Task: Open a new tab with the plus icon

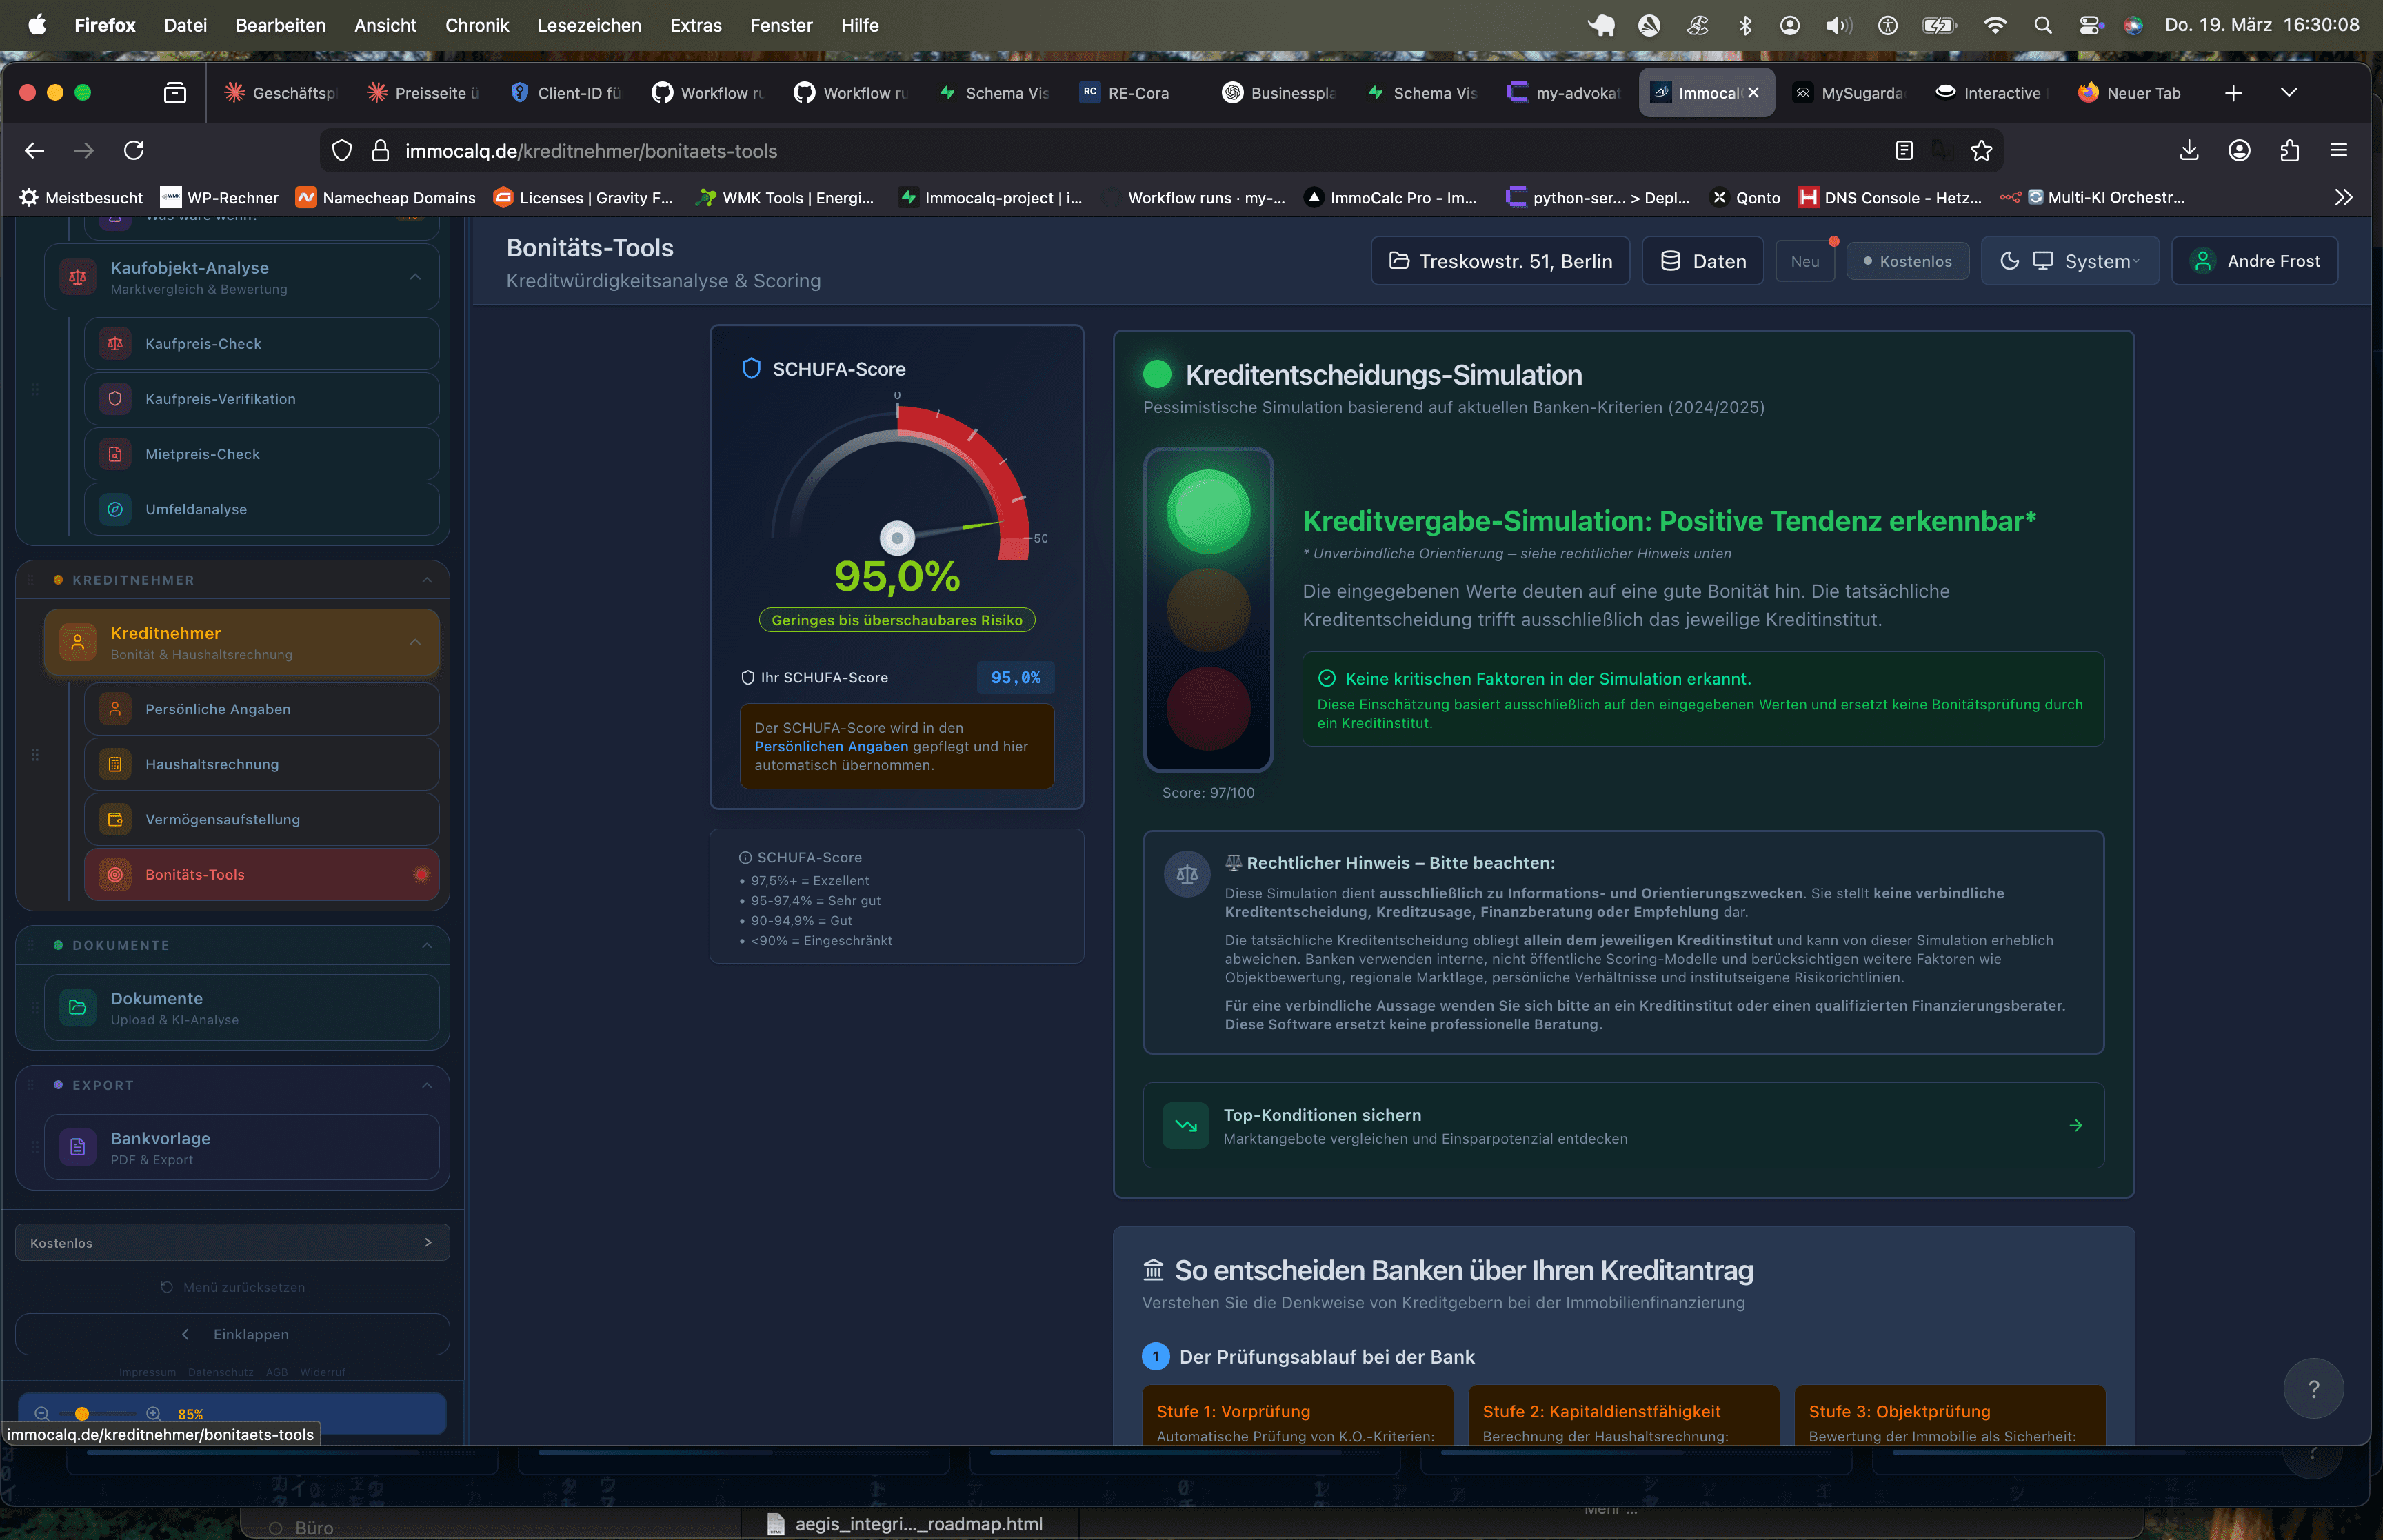Action: (2233, 93)
